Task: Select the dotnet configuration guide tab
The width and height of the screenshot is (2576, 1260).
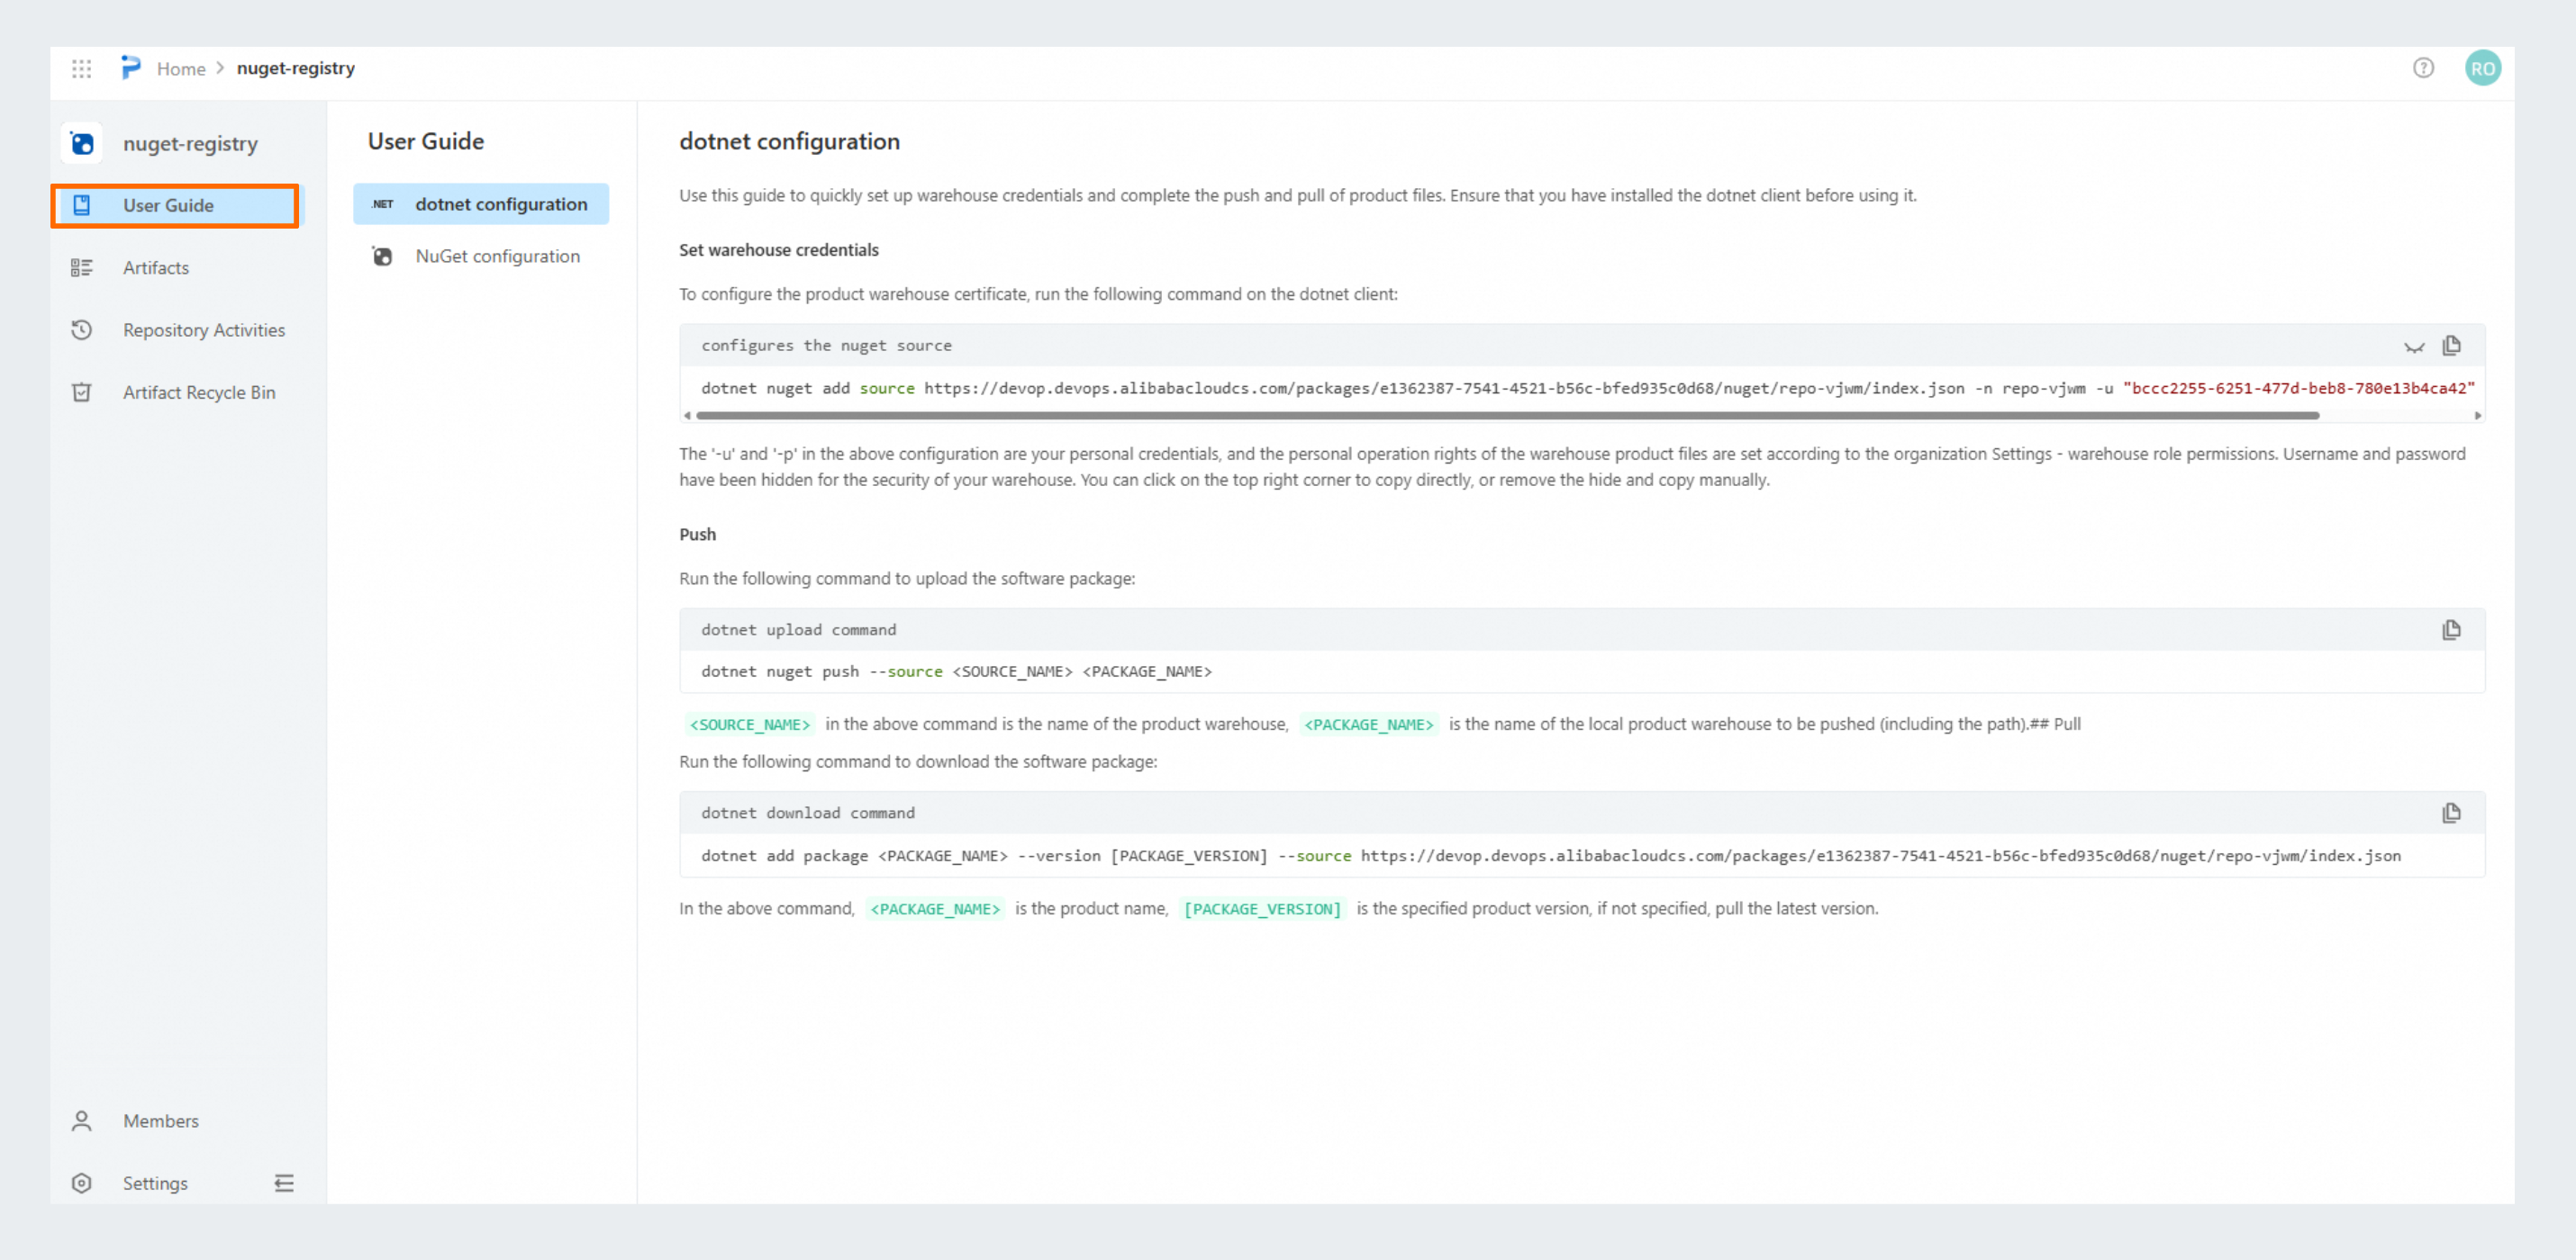Action: point(481,203)
